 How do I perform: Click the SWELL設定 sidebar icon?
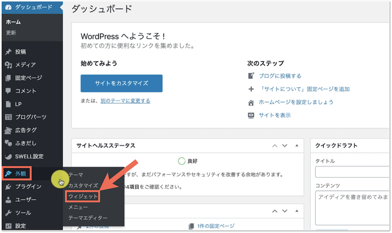(8, 156)
